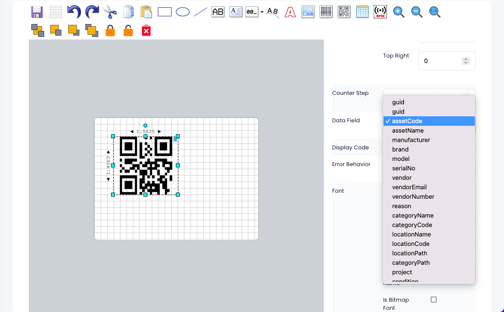Choose brand from the dropdown list

click(429, 149)
